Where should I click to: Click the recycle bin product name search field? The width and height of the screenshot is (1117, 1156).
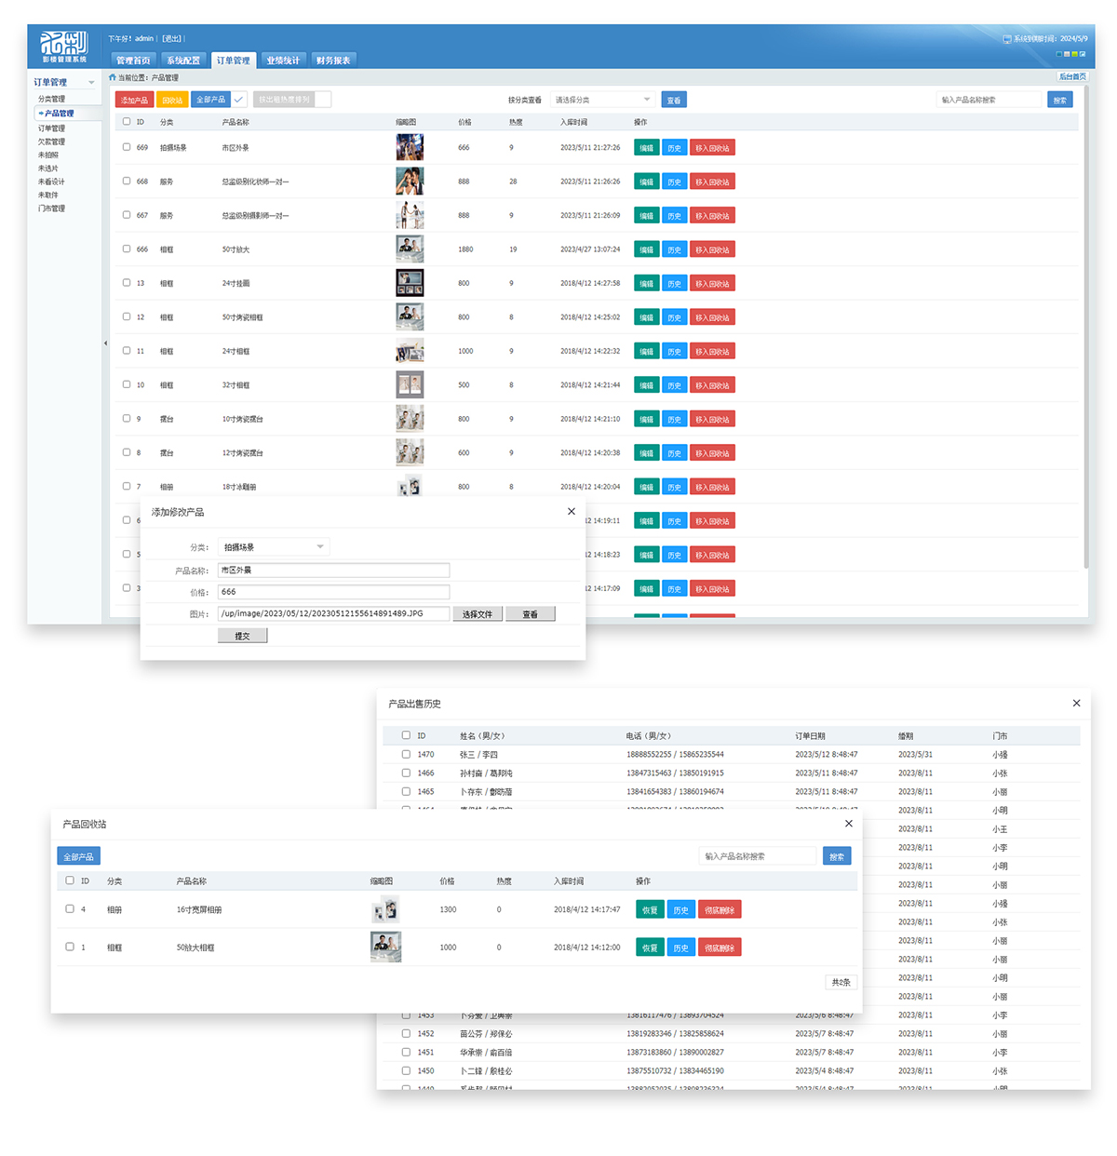(x=758, y=856)
